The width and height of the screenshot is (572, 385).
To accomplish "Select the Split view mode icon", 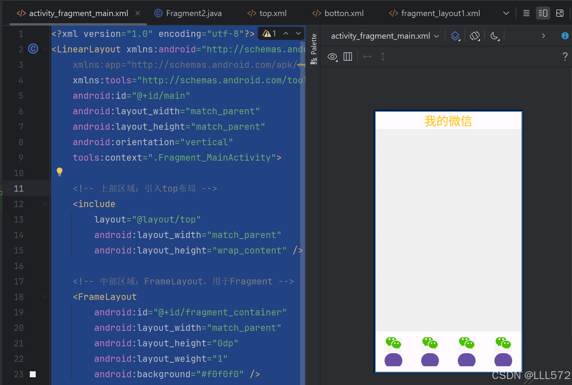I will coord(543,13).
